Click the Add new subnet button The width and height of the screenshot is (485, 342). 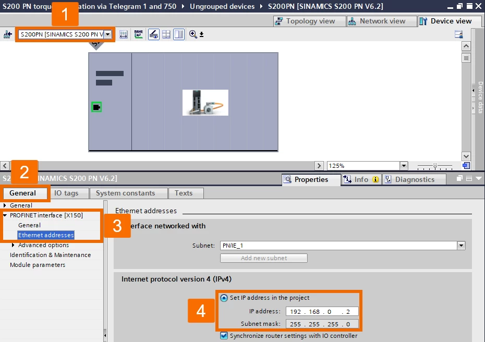(x=264, y=258)
